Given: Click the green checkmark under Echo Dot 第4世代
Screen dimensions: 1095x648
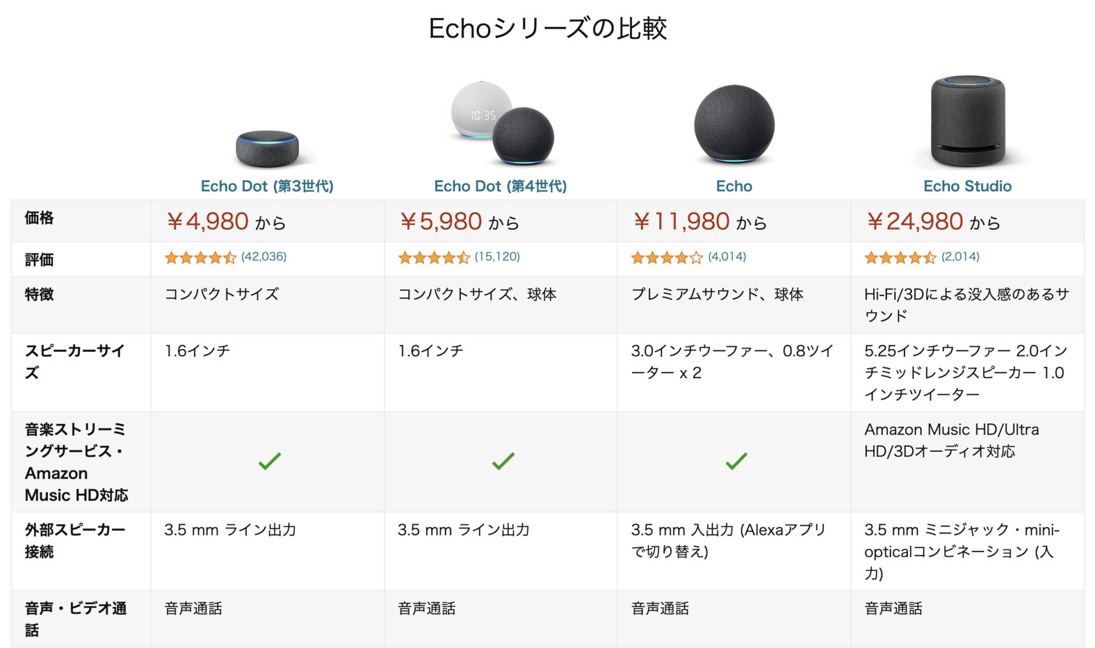Looking at the screenshot, I should tap(503, 461).
